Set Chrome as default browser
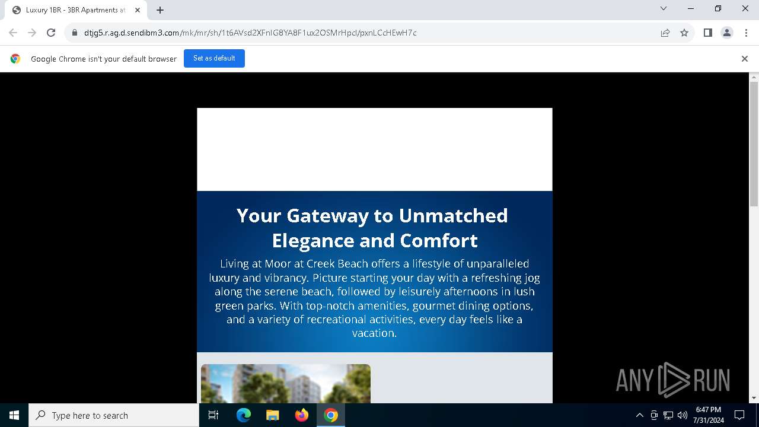759x427 pixels. 214,58
